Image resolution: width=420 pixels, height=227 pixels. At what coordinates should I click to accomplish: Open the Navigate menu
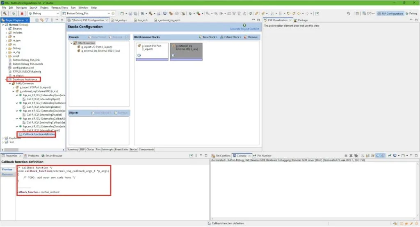(21, 7)
